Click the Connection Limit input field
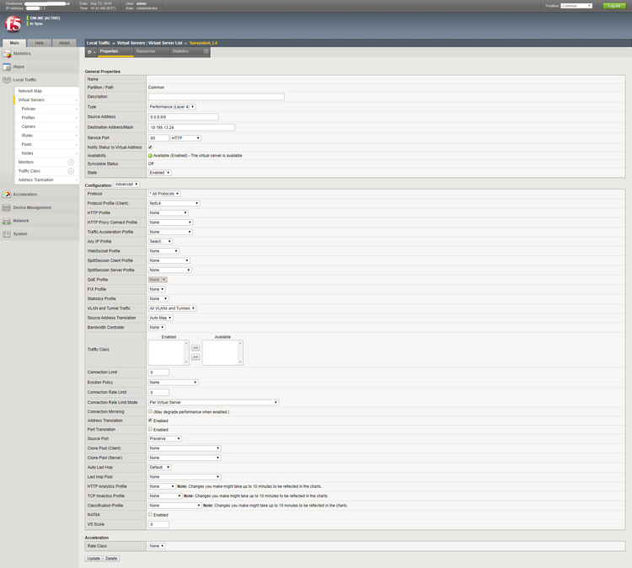632x568 pixels. pos(158,372)
